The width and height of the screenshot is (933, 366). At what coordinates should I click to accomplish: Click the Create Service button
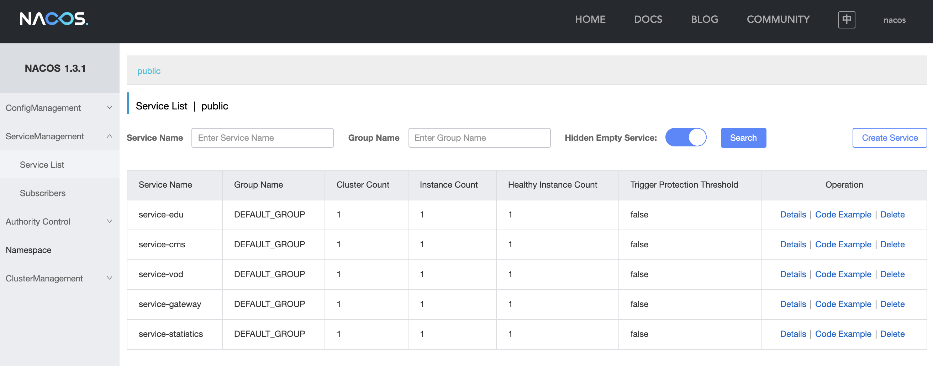point(890,138)
